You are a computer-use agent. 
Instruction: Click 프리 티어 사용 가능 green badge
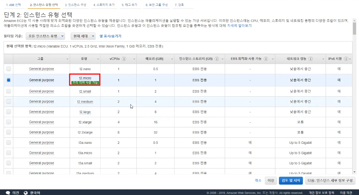pyautogui.click(x=85, y=83)
